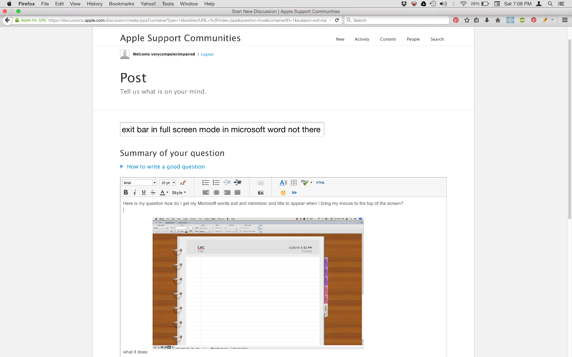572x357 pixels.
Task: Open the Content navigation link
Action: coord(388,39)
